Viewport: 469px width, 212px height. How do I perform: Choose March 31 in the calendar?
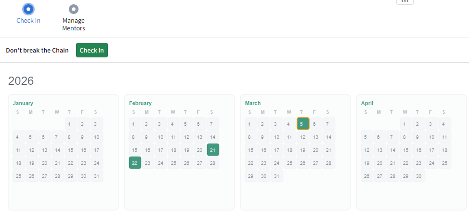pos(277,176)
